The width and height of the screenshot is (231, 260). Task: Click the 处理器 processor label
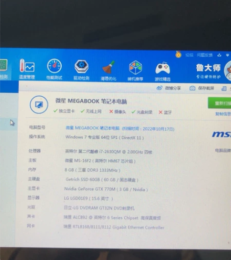(x=35, y=151)
